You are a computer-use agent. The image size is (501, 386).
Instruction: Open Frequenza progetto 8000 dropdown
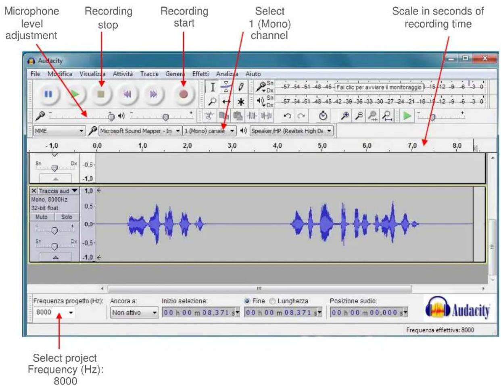click(x=54, y=313)
